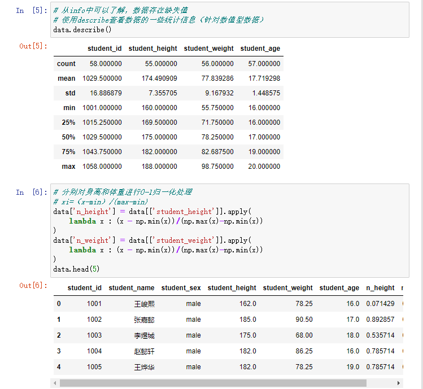Image resolution: width=423 pixels, height=389 pixels.
Task: Click the student_age header in describe table
Action: point(260,49)
